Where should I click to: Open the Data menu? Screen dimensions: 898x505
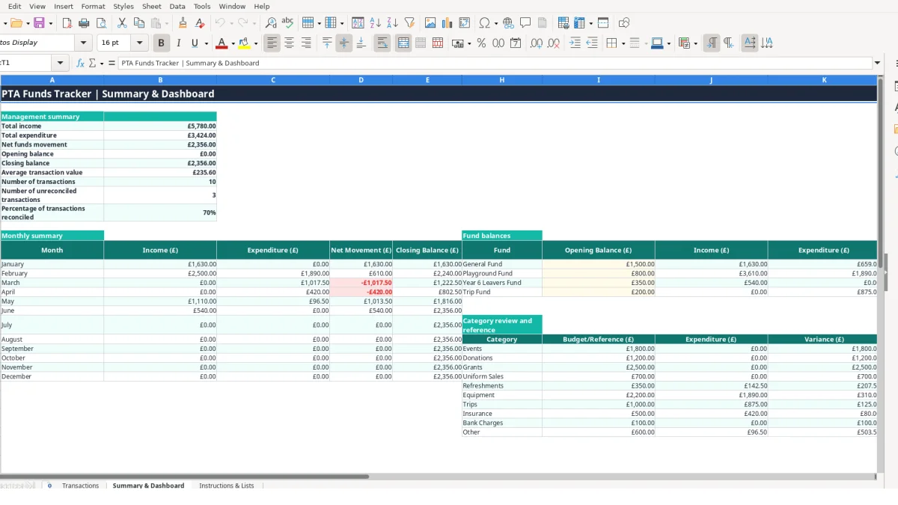pos(177,6)
